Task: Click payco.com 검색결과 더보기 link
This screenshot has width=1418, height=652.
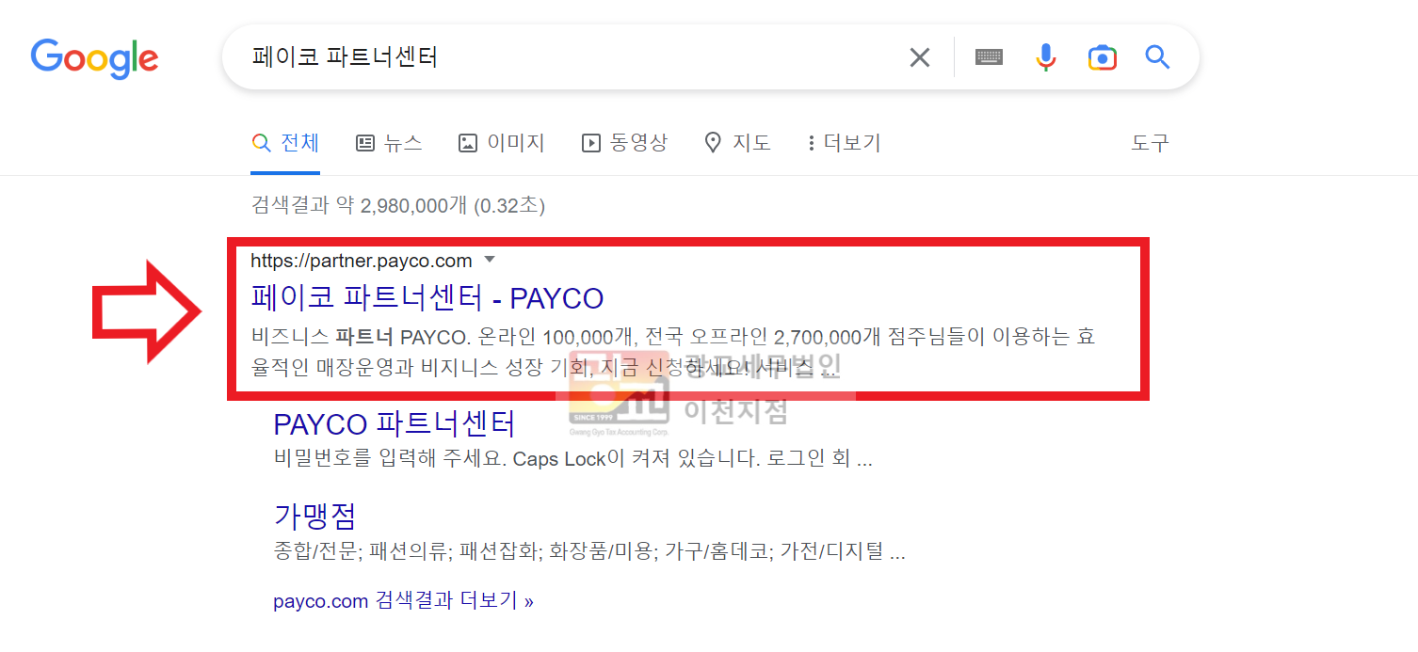Action: pos(403,600)
